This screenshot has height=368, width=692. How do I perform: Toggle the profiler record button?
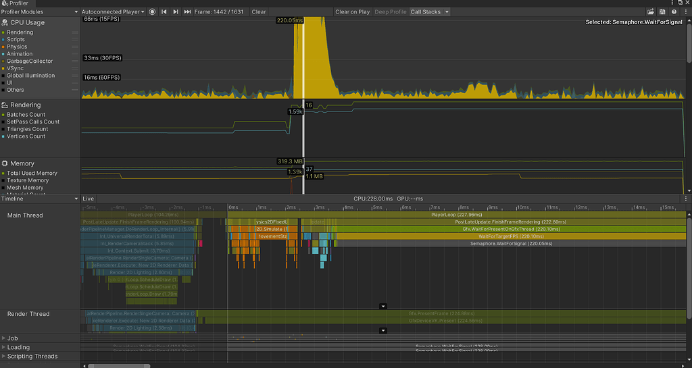coord(152,12)
